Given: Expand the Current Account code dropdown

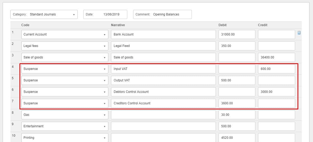Looking at the screenshot, I should pos(65,34).
